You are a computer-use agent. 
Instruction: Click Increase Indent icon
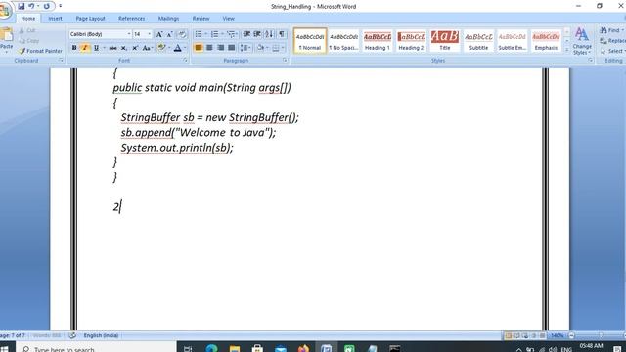tap(257, 34)
